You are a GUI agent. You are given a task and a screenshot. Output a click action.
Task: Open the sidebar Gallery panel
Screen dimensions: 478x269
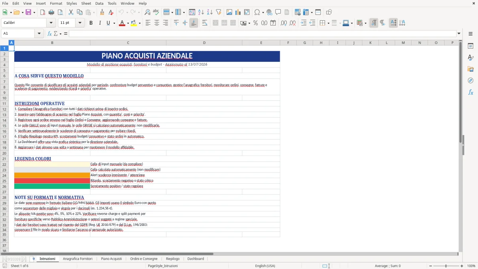(x=470, y=69)
